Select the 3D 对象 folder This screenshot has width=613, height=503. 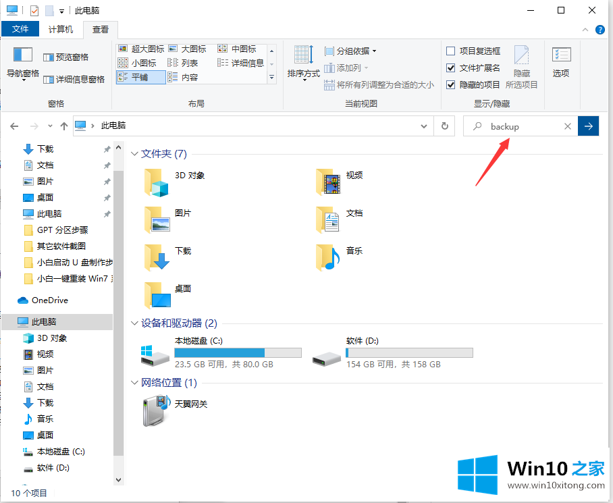(x=175, y=182)
